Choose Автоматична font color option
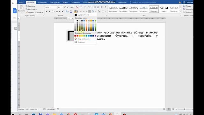This screenshot has width=204, height=115. pyautogui.click(x=85, y=15)
